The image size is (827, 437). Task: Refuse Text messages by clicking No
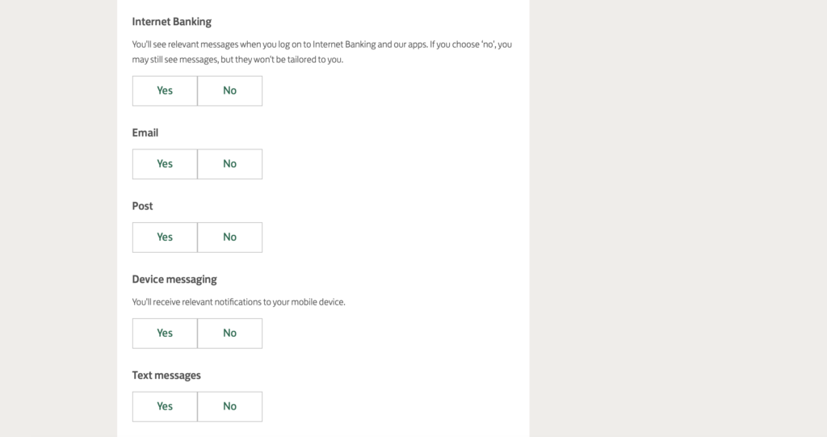tap(230, 407)
